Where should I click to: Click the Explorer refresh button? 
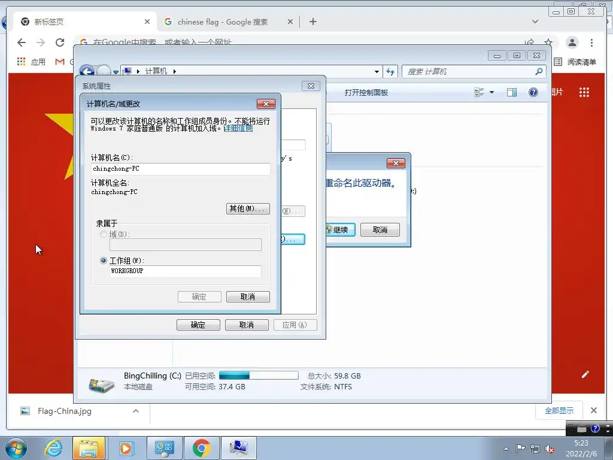tap(390, 72)
